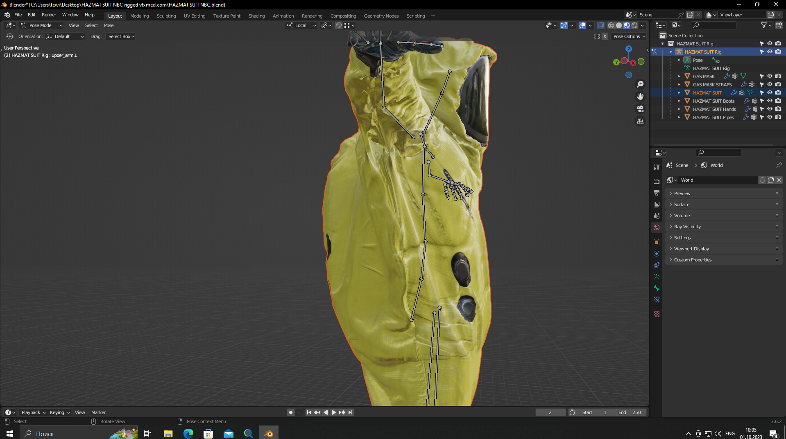Expand the Viewport Display panel
Screen dimensions: 786x439
coord(724,249)
